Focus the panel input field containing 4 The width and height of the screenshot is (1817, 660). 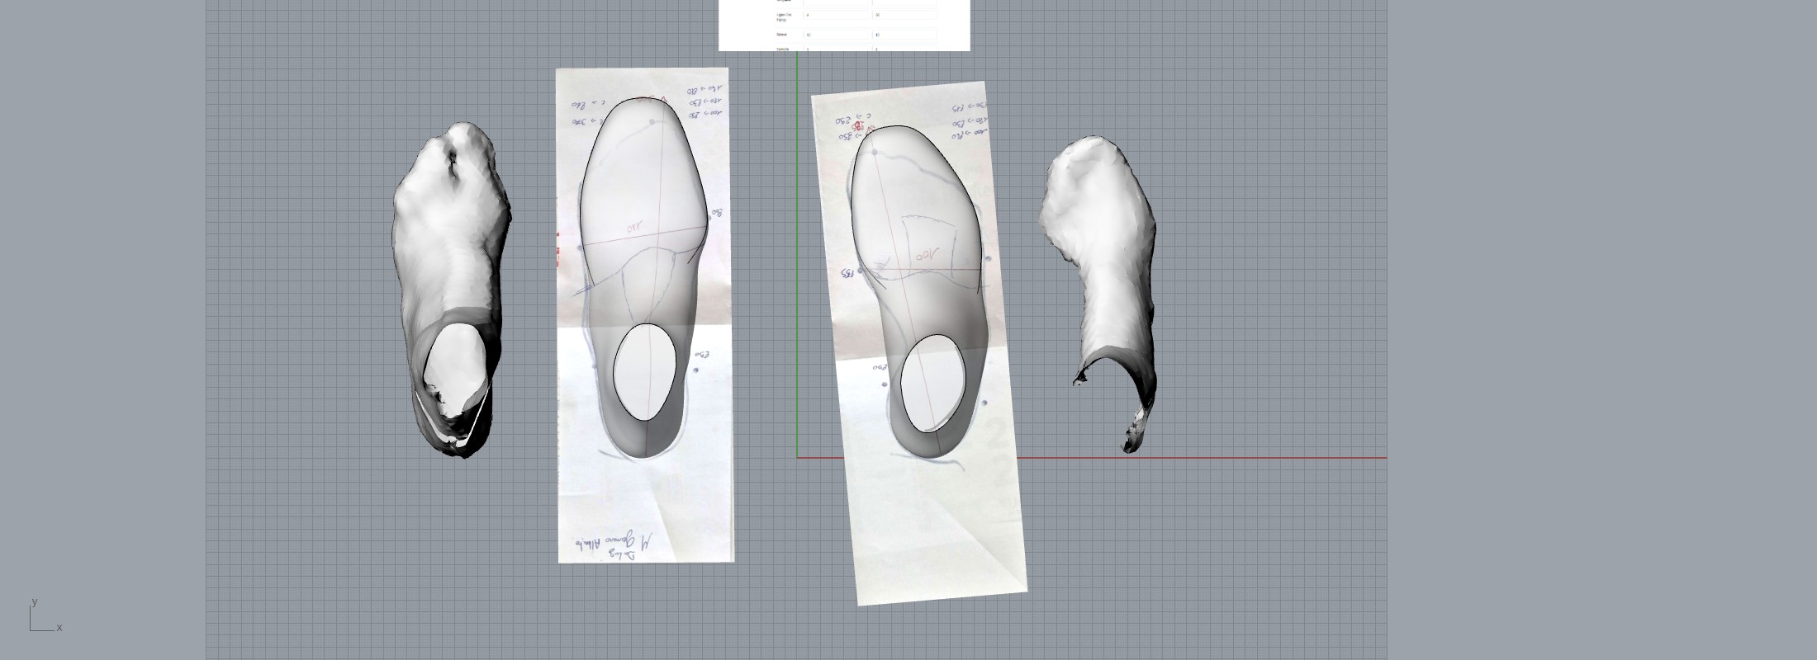pos(837,15)
